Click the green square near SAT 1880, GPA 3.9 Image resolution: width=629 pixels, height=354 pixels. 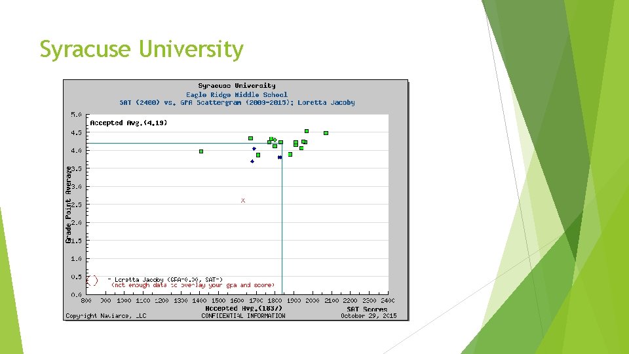pos(290,155)
